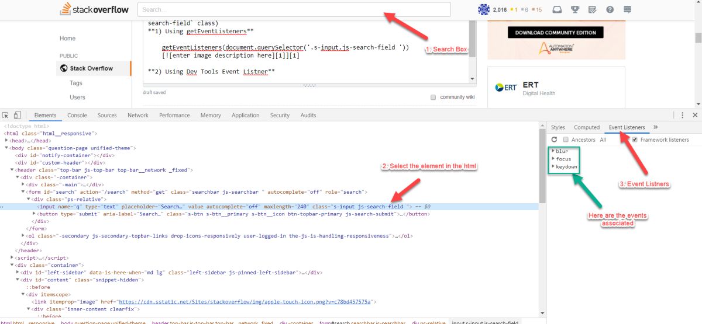The height and width of the screenshot is (324, 702).
Task: Expand the focus event listener
Action: click(x=553, y=159)
